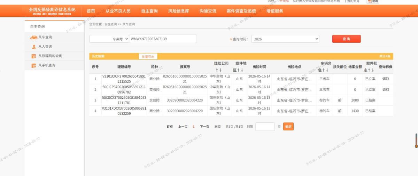
Task: Go to 首页 in pagination
Action: pyautogui.click(x=170, y=127)
